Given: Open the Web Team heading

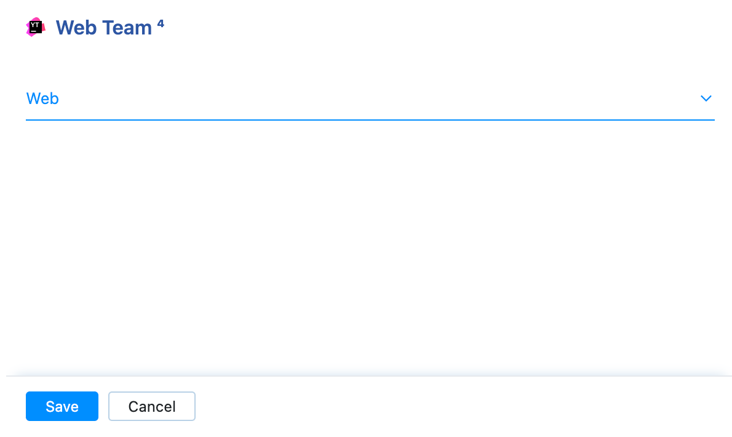Looking at the screenshot, I should (x=103, y=28).
